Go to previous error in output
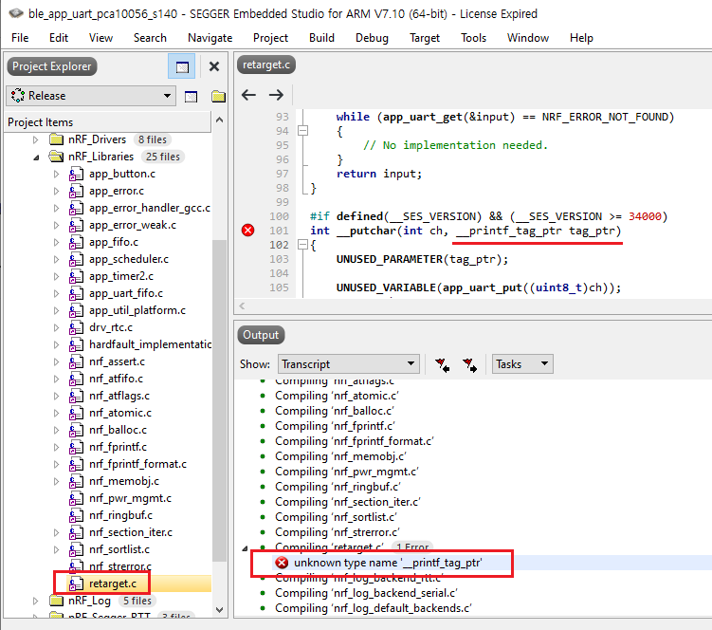The height and width of the screenshot is (630, 712). pos(443,364)
